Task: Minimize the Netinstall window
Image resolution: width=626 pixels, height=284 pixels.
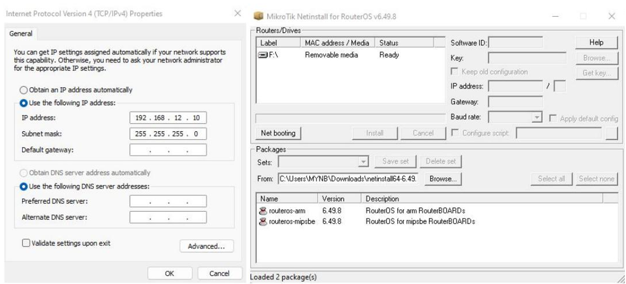Action: (x=555, y=16)
